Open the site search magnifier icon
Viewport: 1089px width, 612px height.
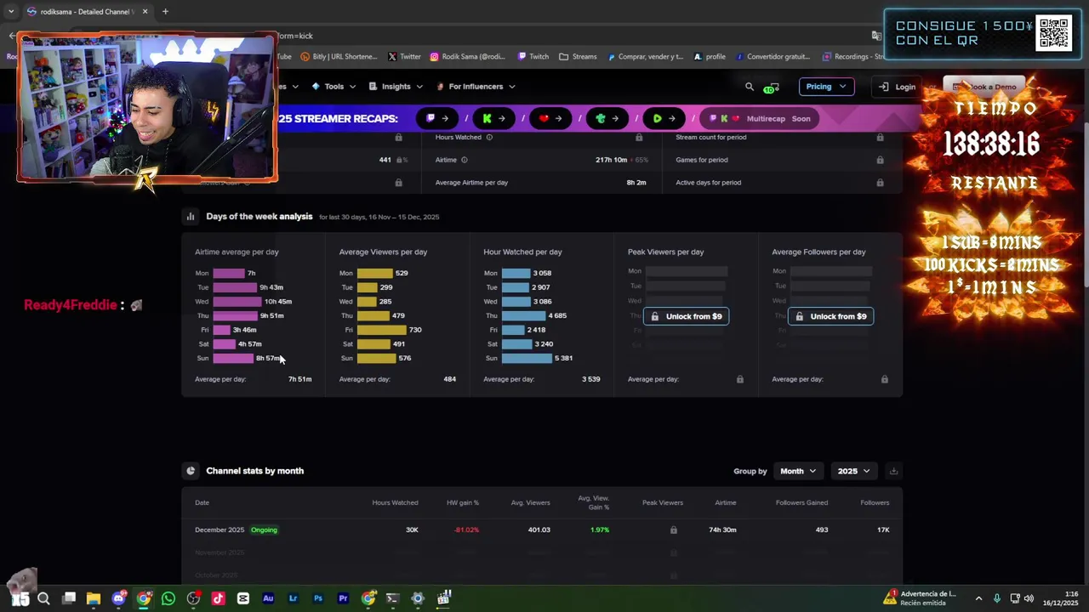pos(750,87)
